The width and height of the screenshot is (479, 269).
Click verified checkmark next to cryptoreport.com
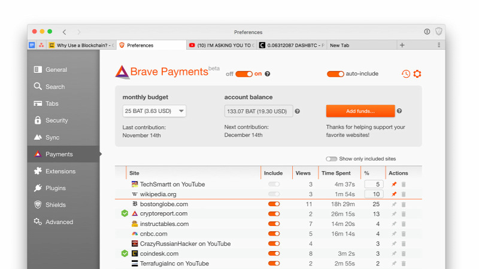125,213
